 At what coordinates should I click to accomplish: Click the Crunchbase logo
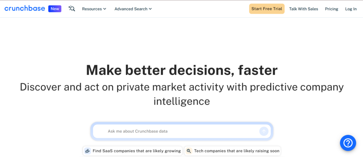click(24, 8)
